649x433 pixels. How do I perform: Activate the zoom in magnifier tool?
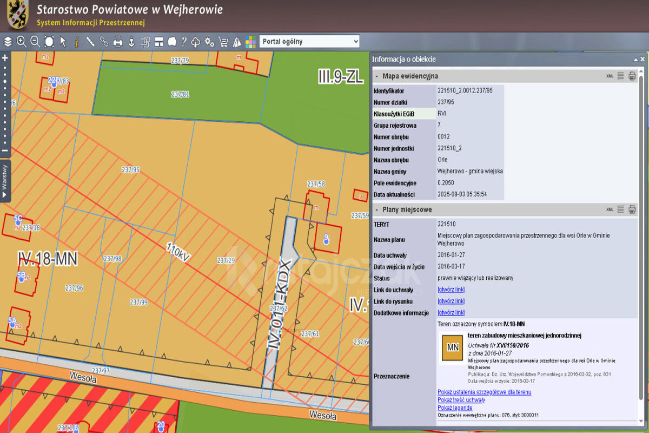pos(21,42)
